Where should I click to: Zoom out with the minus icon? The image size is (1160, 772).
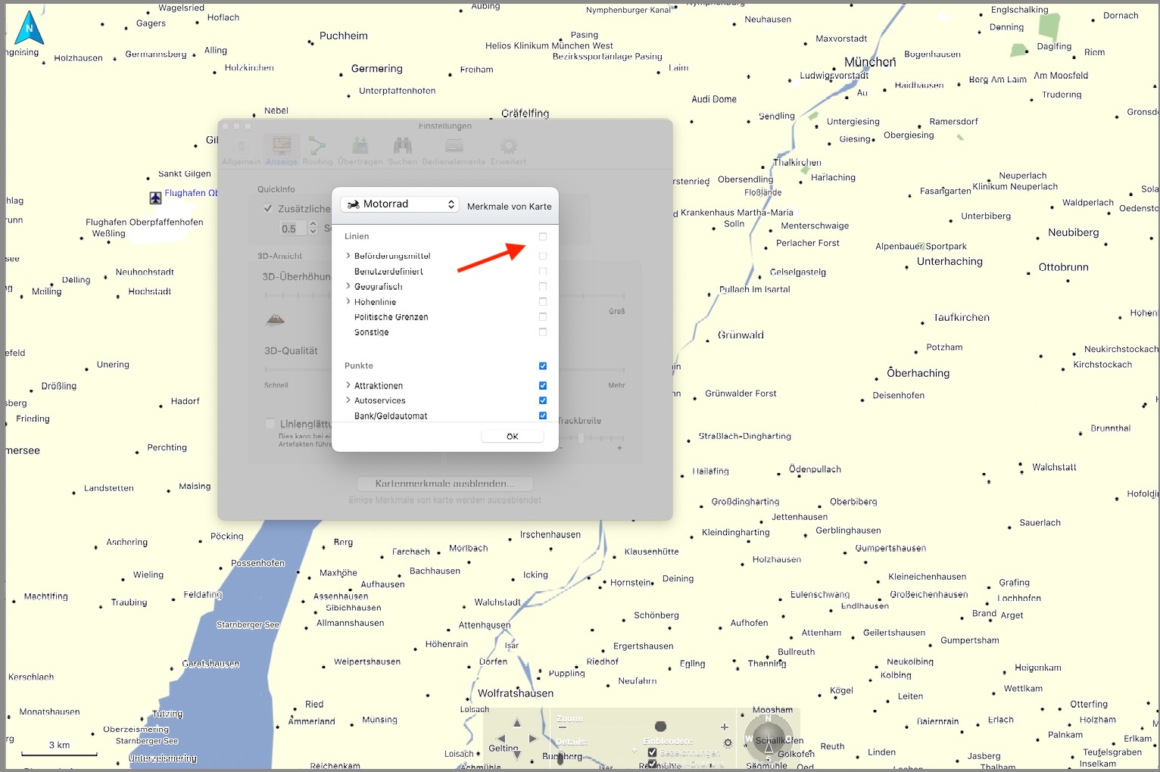coord(562,727)
